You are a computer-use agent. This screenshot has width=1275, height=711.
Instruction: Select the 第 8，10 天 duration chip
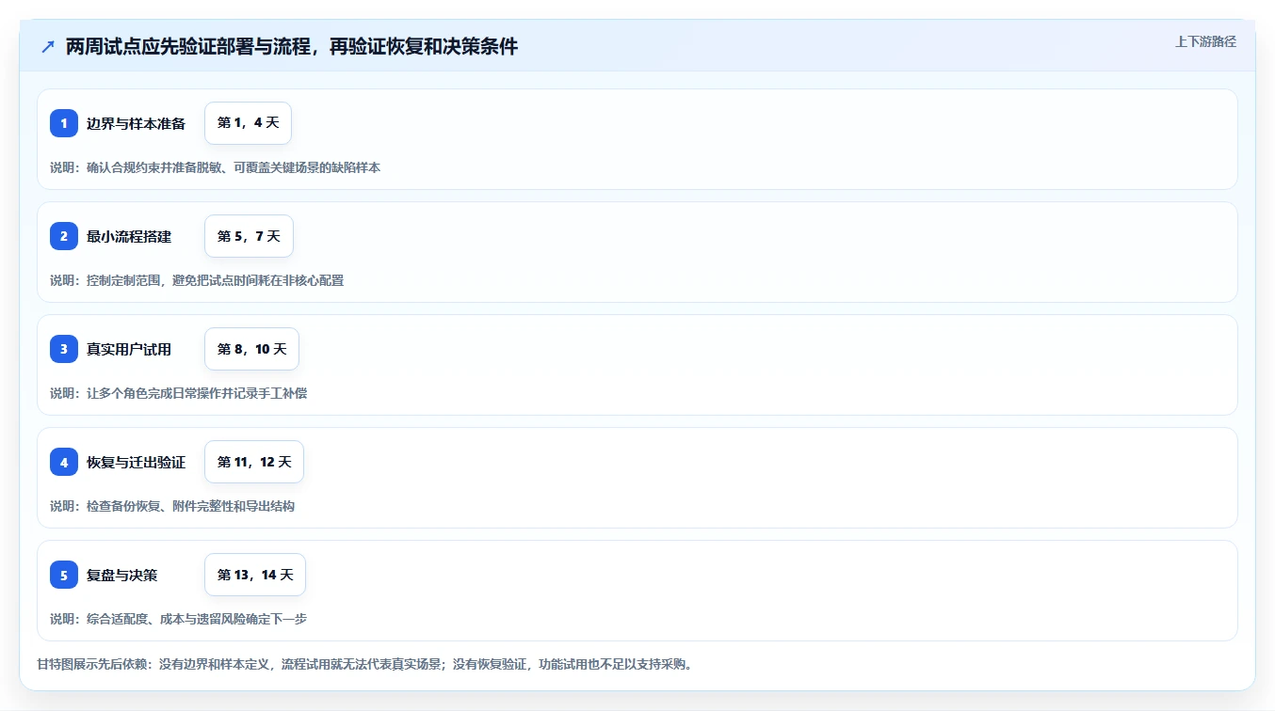click(251, 349)
